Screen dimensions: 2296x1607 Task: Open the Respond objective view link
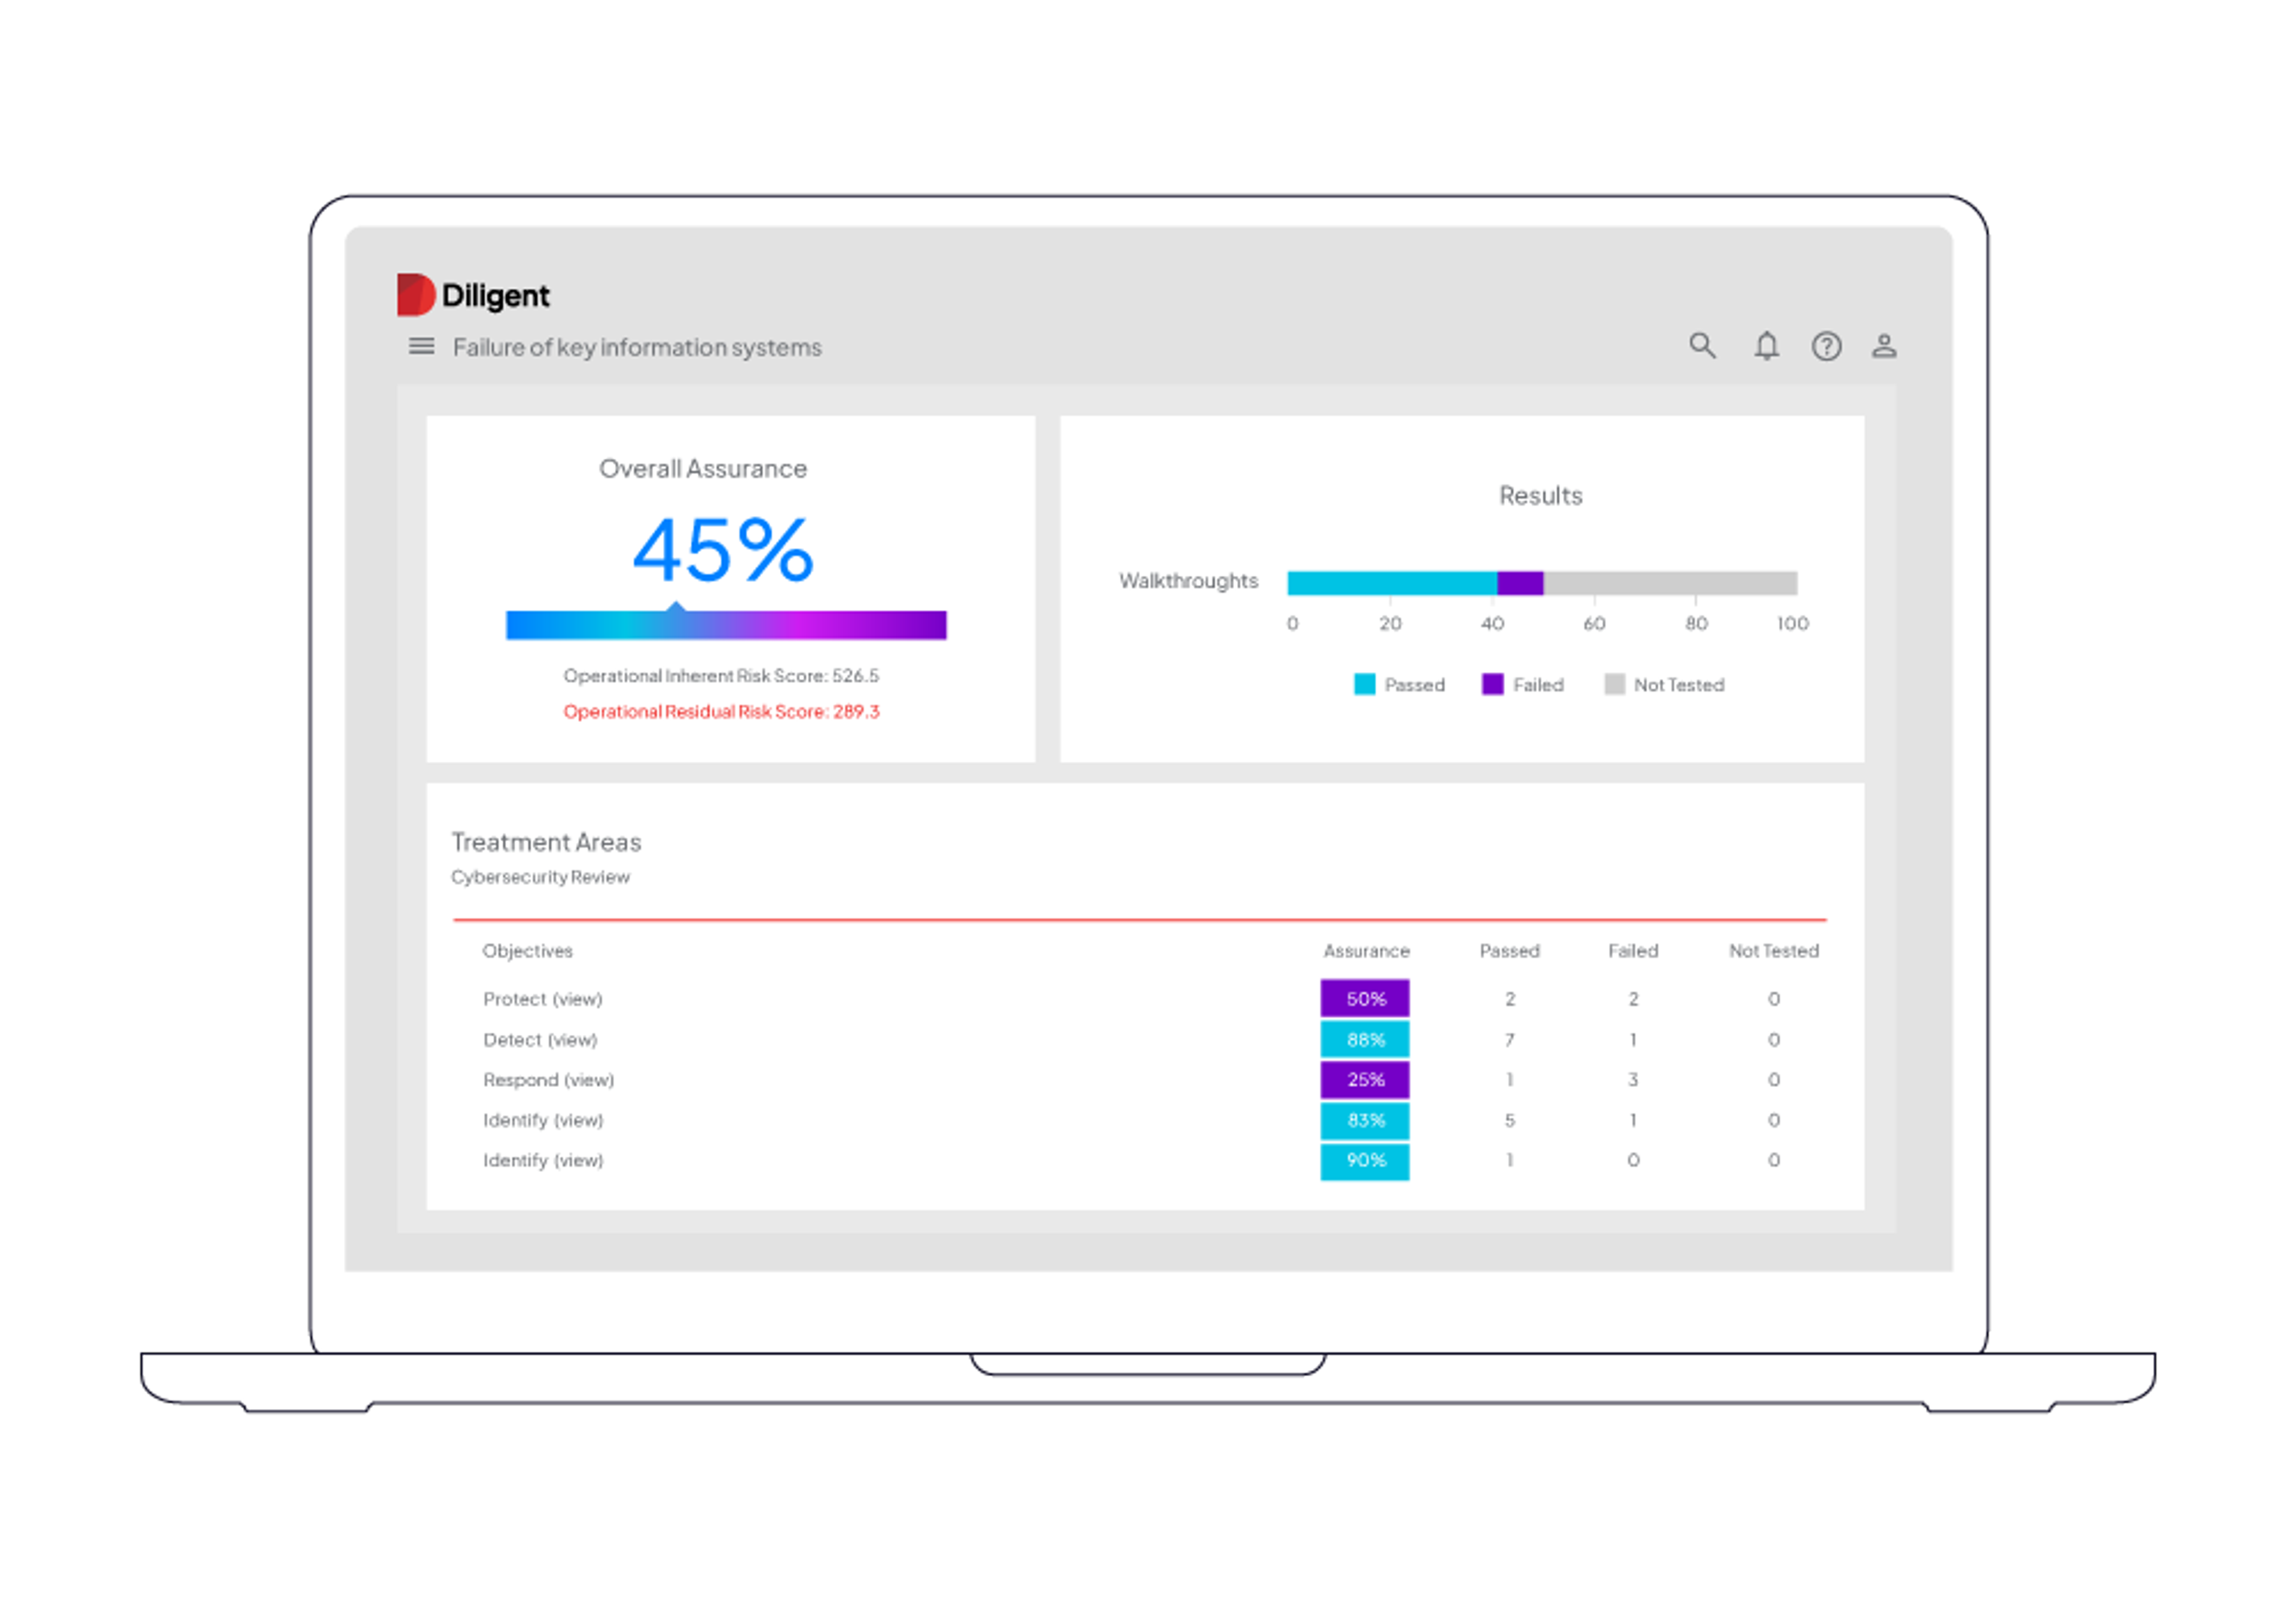pos(589,1080)
